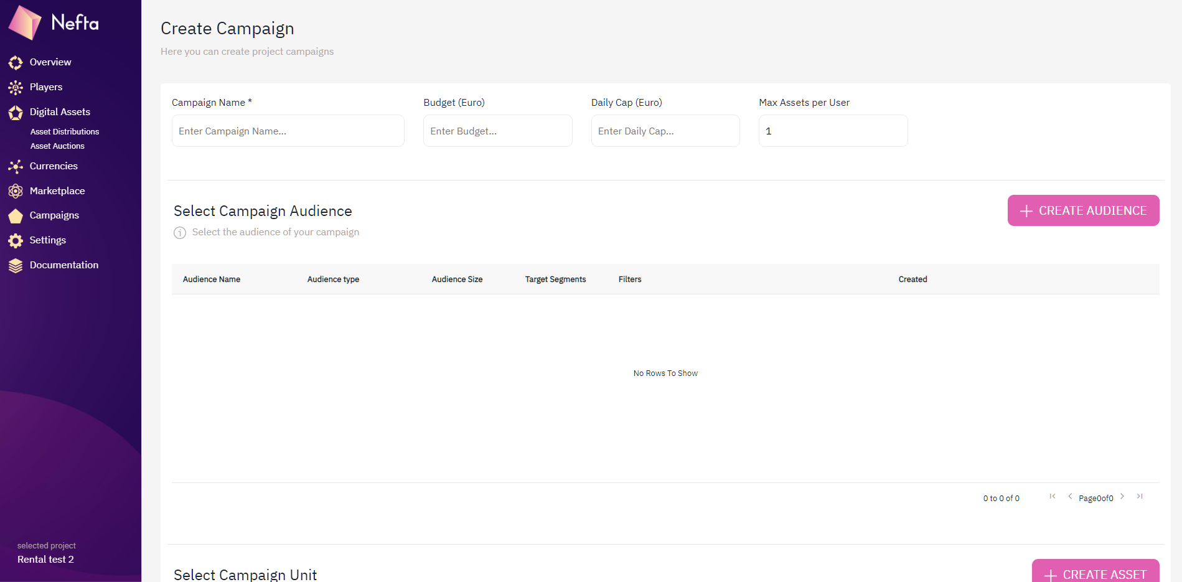Open the Documentation menu item
Viewport: 1182px width, 582px height.
click(x=64, y=265)
